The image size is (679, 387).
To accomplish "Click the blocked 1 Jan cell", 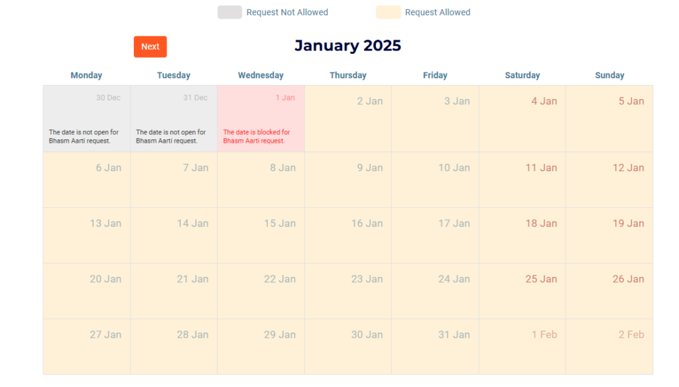I will click(261, 119).
